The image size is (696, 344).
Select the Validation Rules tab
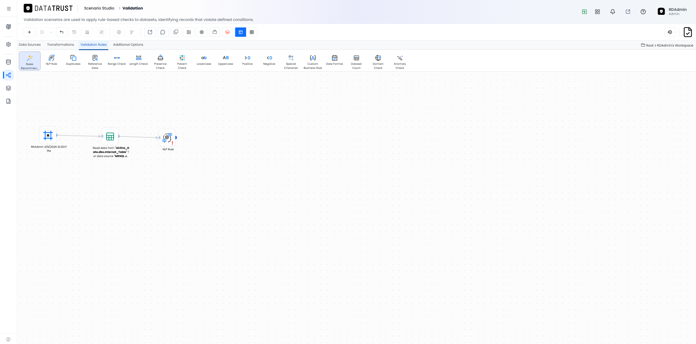94,45
